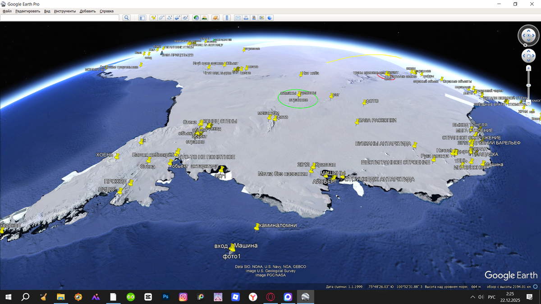Viewport: 541px width, 304px height.
Task: Click ШЕСТИГРАННОЕ СТРОЕНИЕ label
Action: (395, 162)
